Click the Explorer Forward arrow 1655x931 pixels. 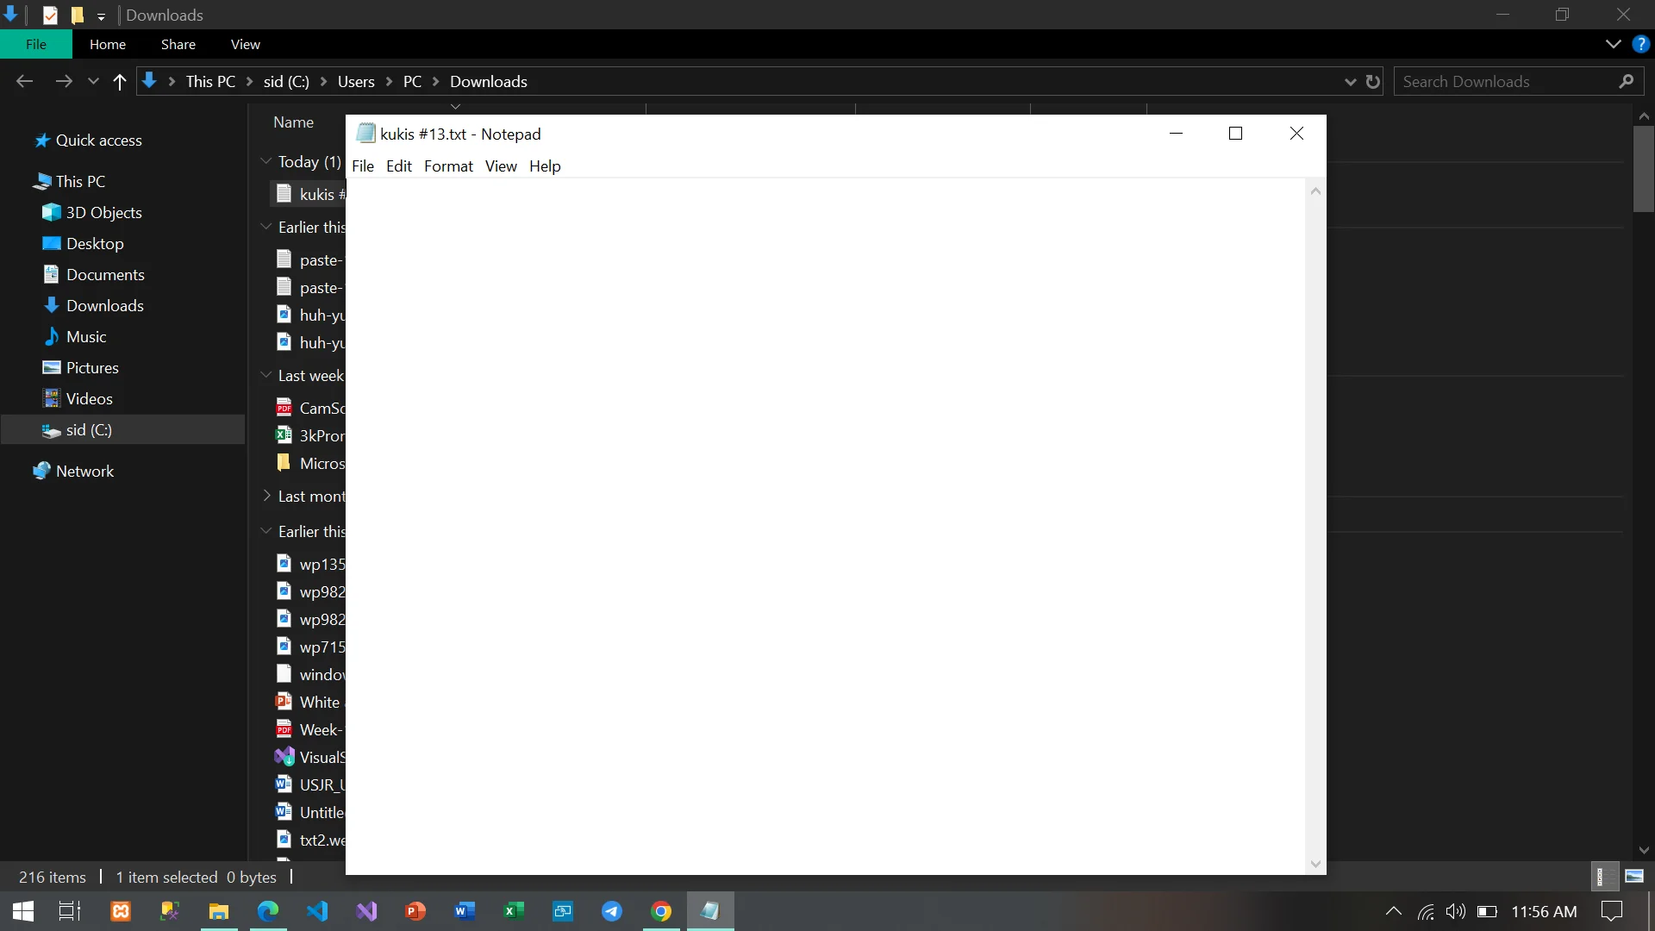(64, 81)
